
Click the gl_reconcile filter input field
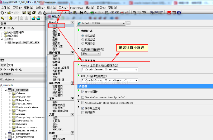tap(23, 85)
